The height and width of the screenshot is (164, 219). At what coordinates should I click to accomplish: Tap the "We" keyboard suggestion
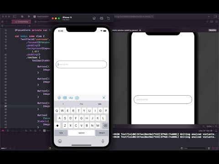click(x=99, y=104)
